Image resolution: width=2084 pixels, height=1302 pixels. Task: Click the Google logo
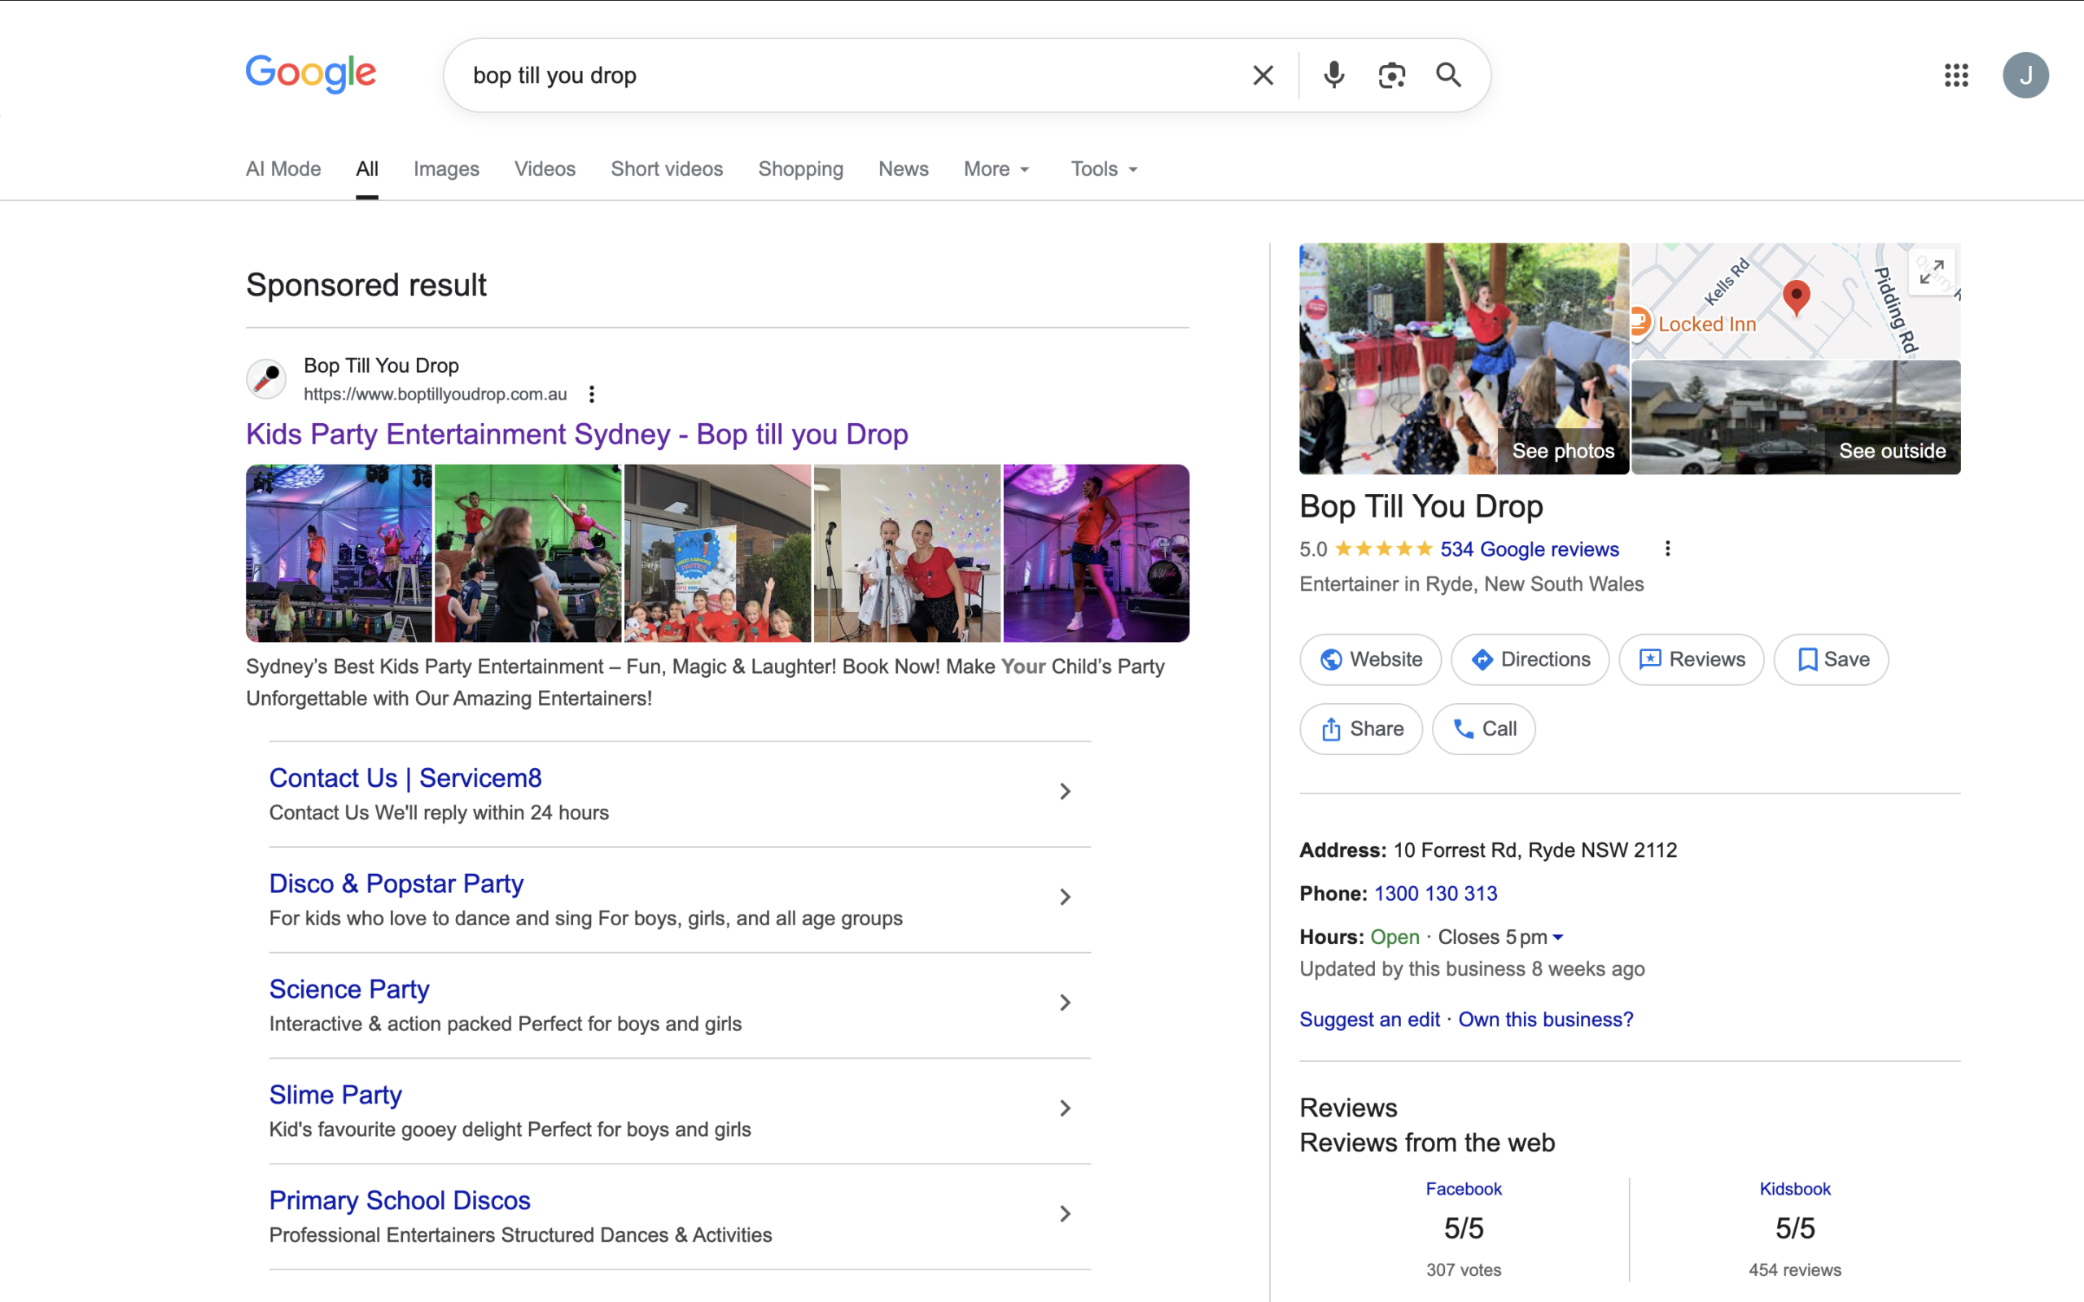click(311, 74)
